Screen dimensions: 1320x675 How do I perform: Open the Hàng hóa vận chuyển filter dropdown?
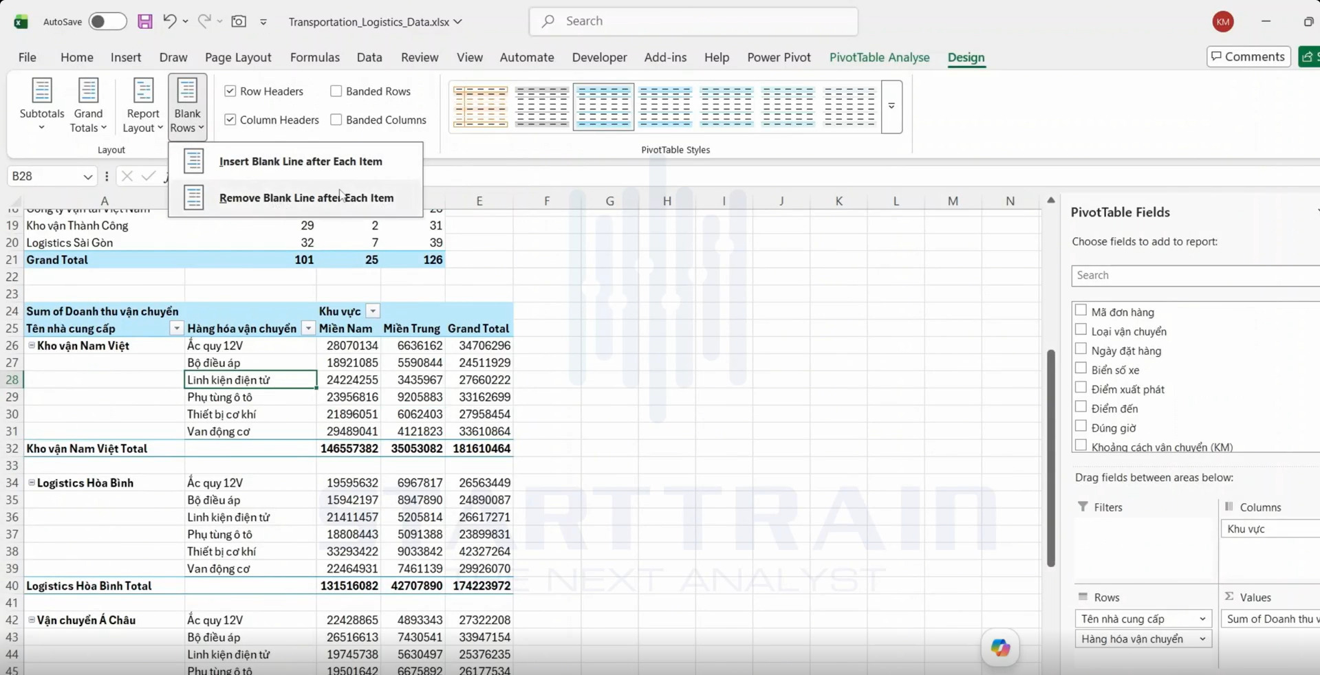[308, 329]
